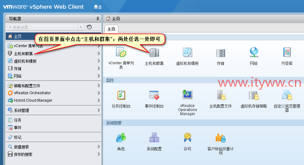Select 网络 in navigator list
Image resolution: width=304 pixels, height=165 pixels.
(x=53, y=76)
